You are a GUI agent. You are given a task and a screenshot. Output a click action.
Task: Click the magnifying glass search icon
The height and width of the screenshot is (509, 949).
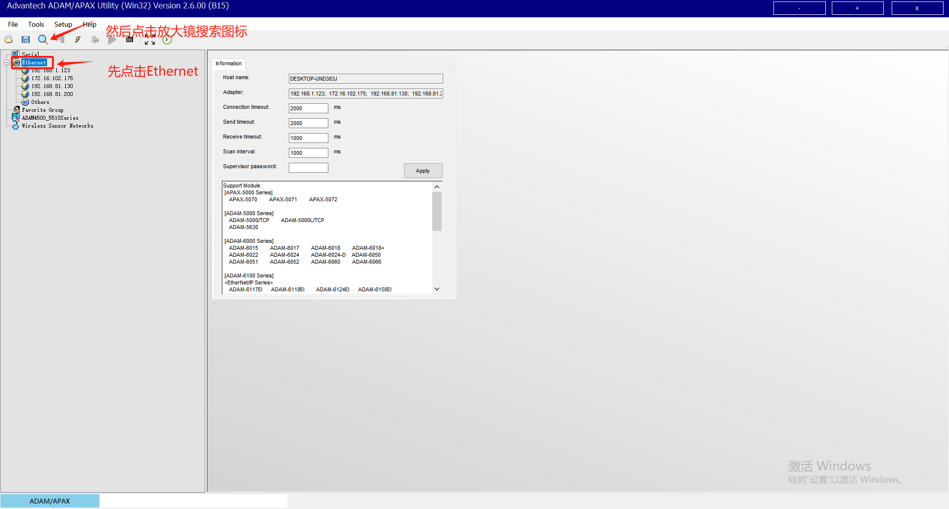(43, 40)
